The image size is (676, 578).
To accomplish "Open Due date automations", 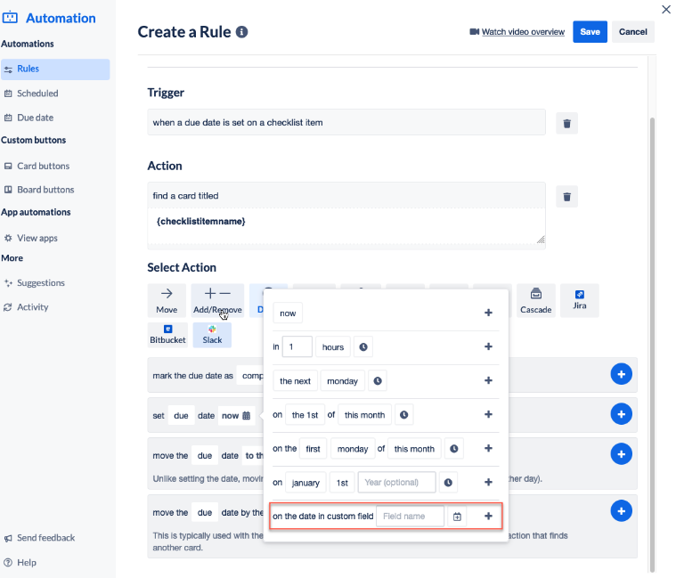I will coord(35,118).
